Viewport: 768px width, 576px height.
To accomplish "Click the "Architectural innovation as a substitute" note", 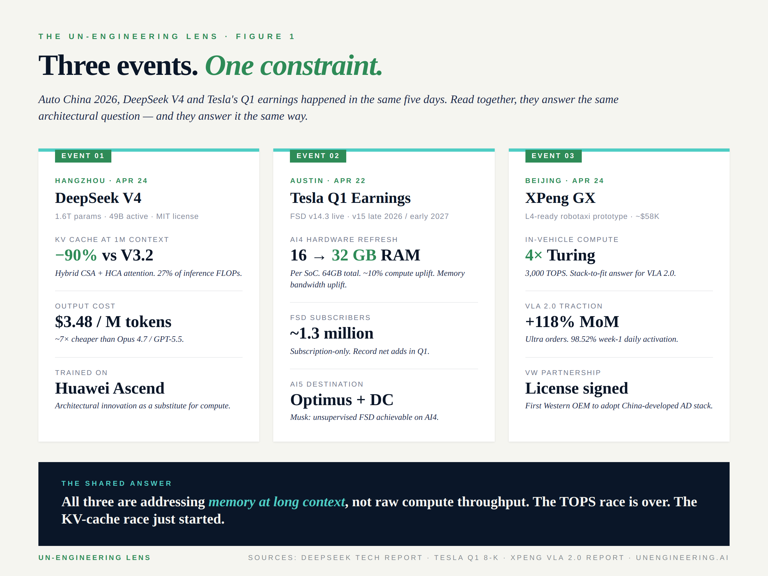I will (143, 406).
